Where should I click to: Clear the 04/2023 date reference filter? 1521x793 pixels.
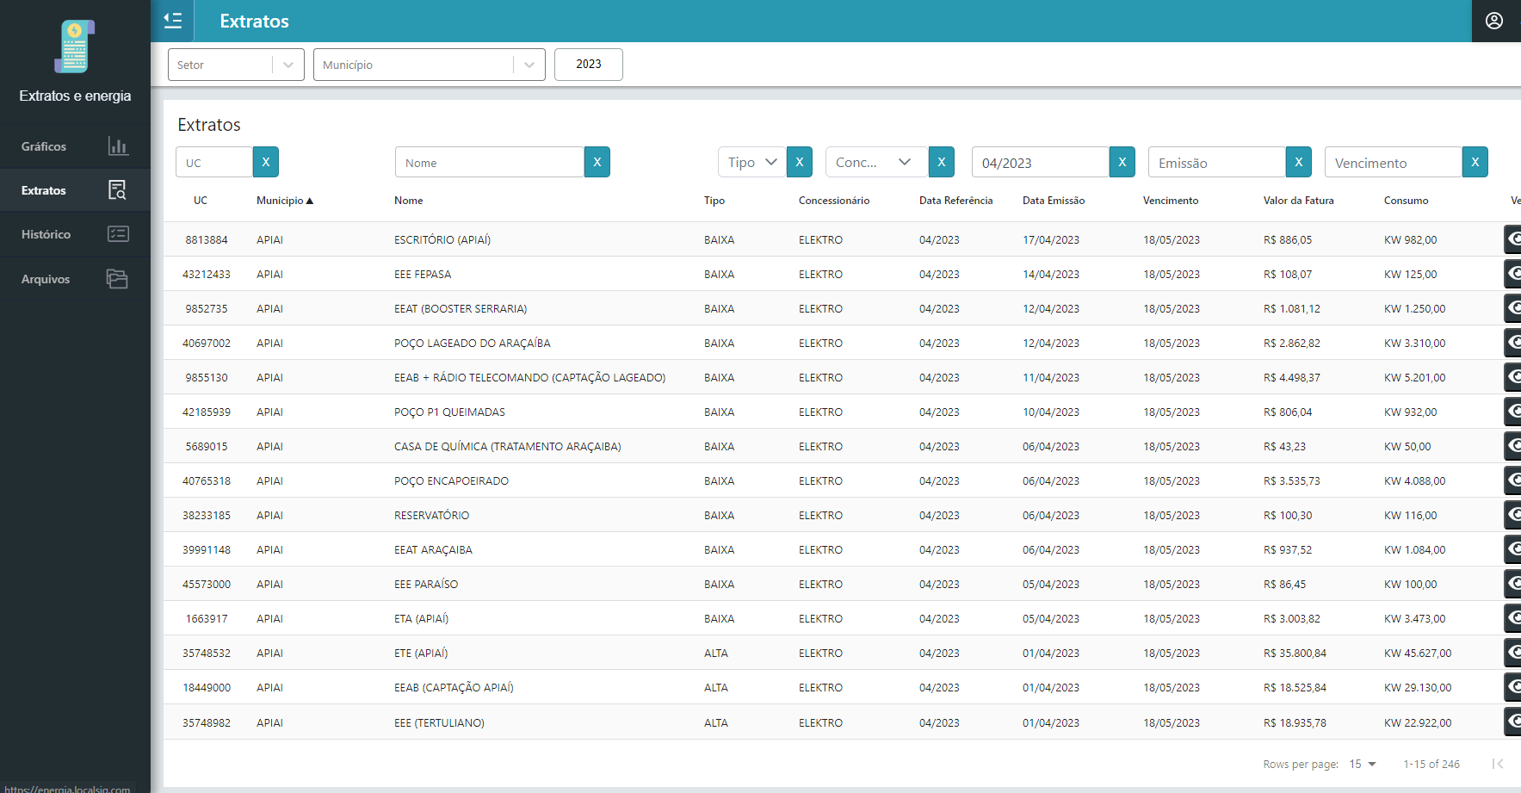1122,162
